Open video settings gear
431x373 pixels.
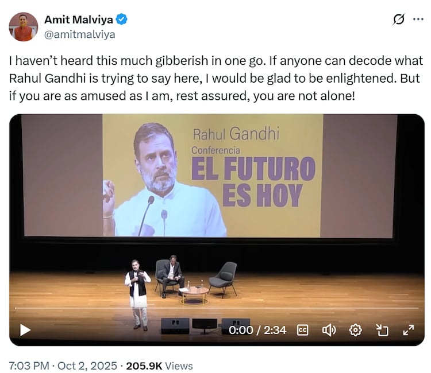(356, 330)
